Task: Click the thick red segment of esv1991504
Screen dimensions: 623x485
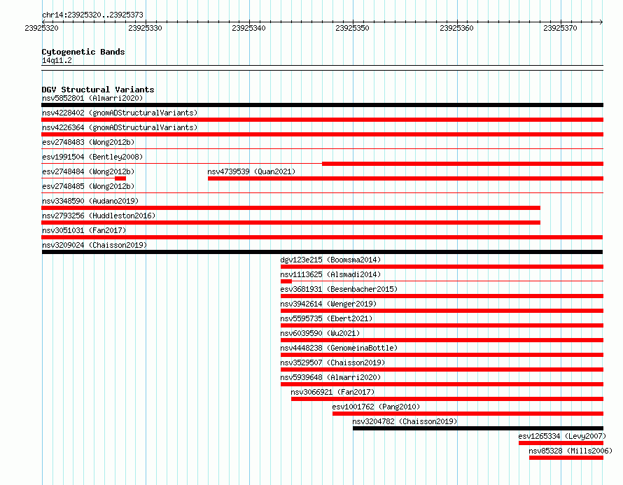Action: 463,164
